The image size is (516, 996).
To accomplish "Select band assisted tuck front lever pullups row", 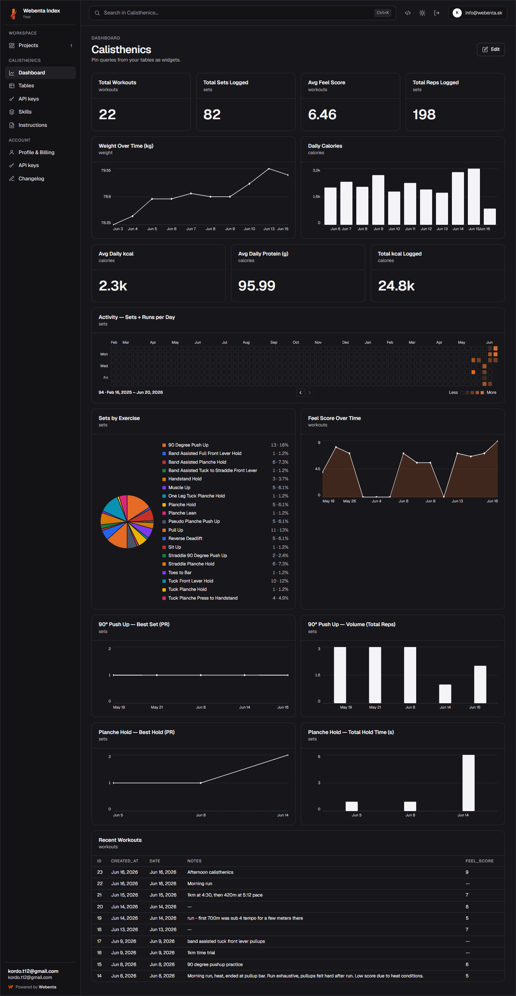I will pos(298,941).
